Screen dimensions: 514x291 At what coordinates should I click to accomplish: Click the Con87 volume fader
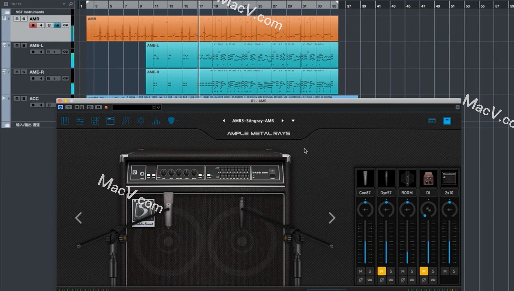tap(365, 242)
